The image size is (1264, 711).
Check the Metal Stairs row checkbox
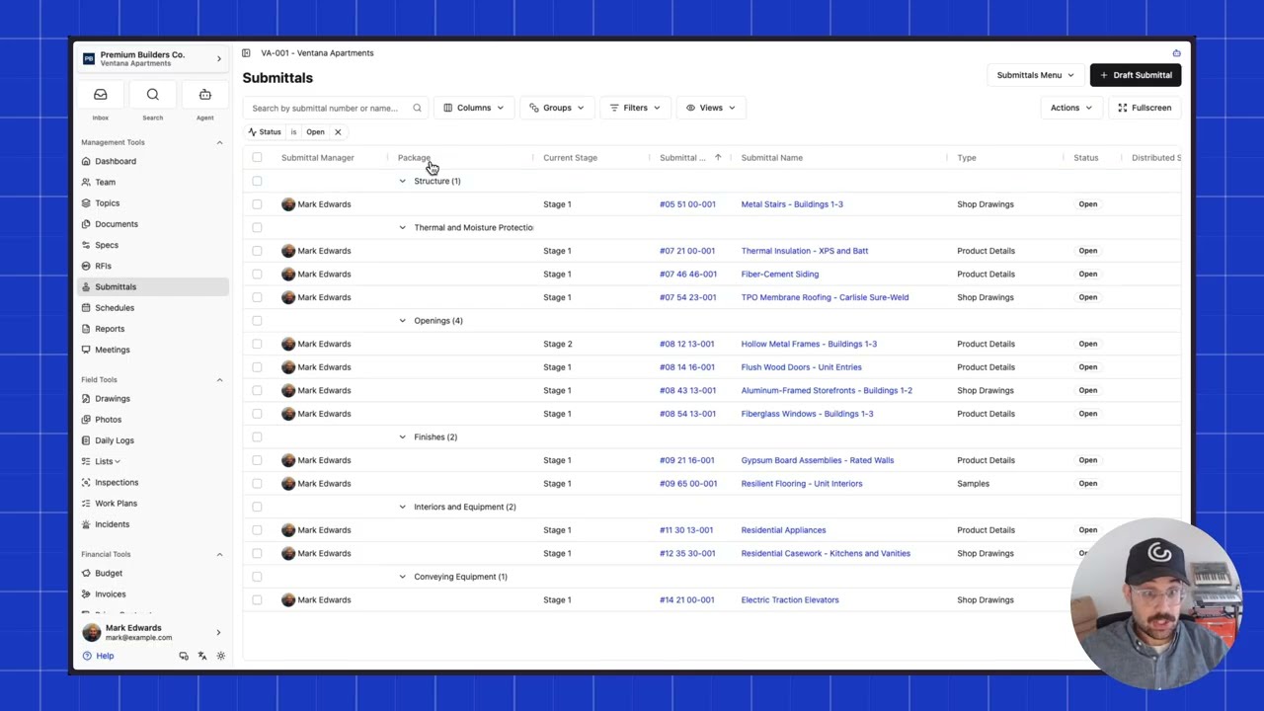[257, 204]
